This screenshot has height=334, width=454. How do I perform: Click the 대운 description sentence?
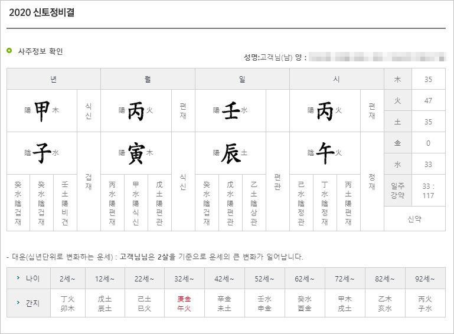[155, 257]
